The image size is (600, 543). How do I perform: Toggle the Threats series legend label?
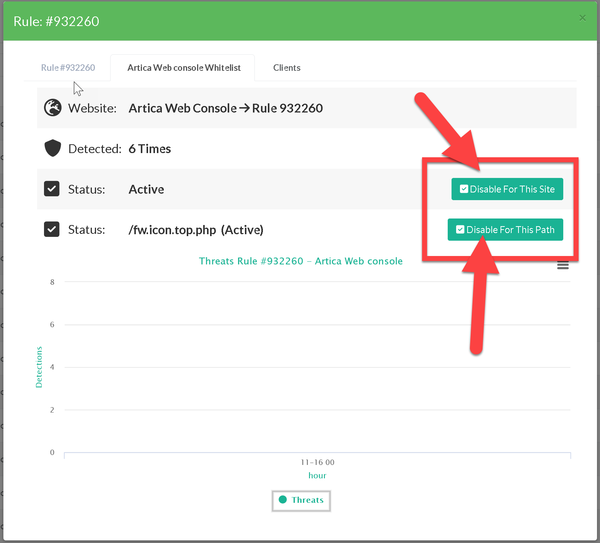[x=307, y=500]
